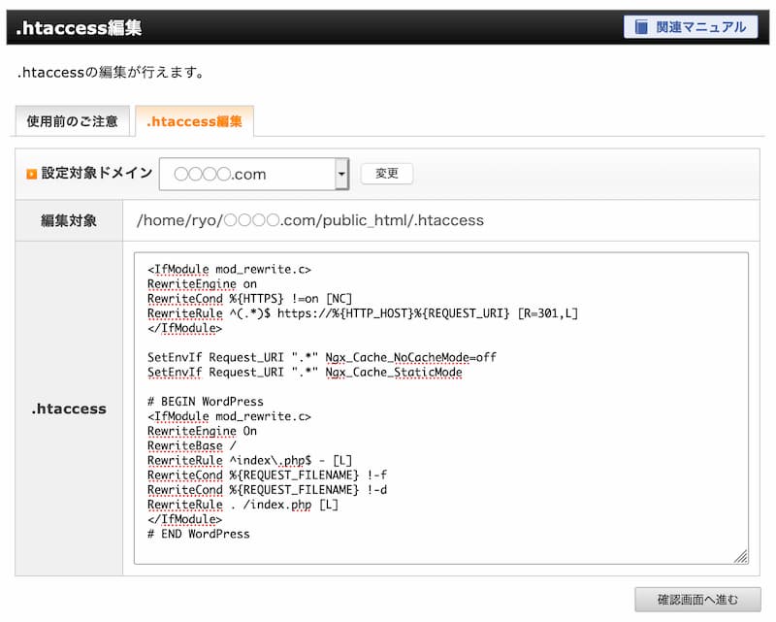Click the line 'RewriteCond %{REQUEST_FILENAME} !-d'
The image size is (776, 622).
point(268,490)
